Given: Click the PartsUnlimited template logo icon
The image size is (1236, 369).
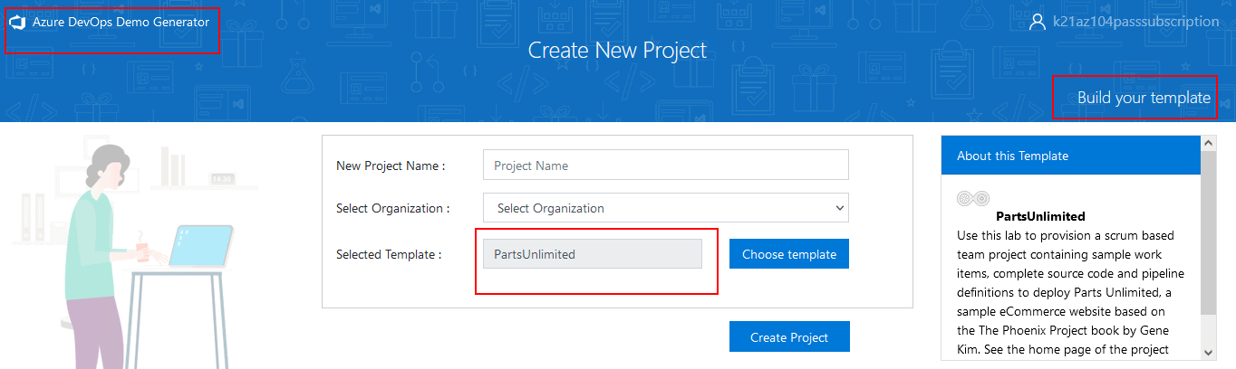Looking at the screenshot, I should pos(973,198).
